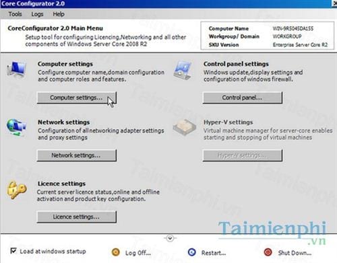The height and width of the screenshot is (263, 337).
Task: Click the Network settings globe icon
Action: 16,127
